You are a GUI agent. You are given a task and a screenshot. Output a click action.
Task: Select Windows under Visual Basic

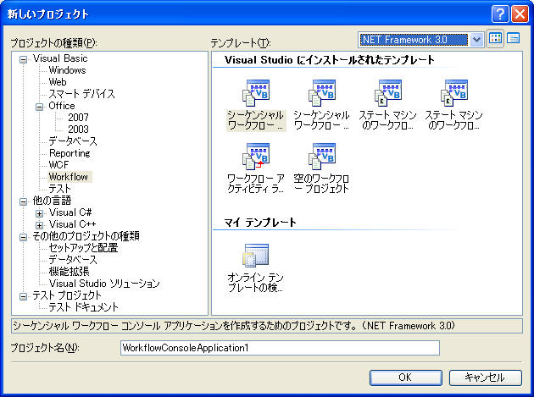[x=67, y=70]
